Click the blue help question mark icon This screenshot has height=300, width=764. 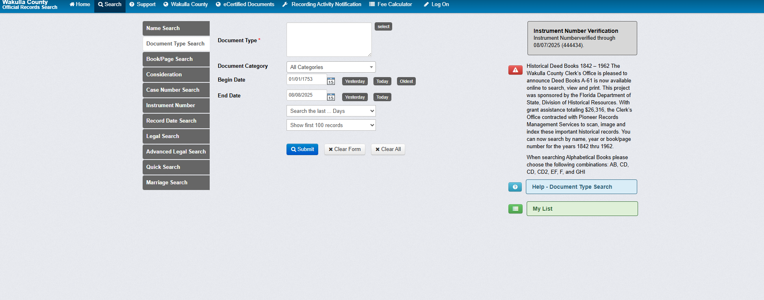(x=515, y=187)
